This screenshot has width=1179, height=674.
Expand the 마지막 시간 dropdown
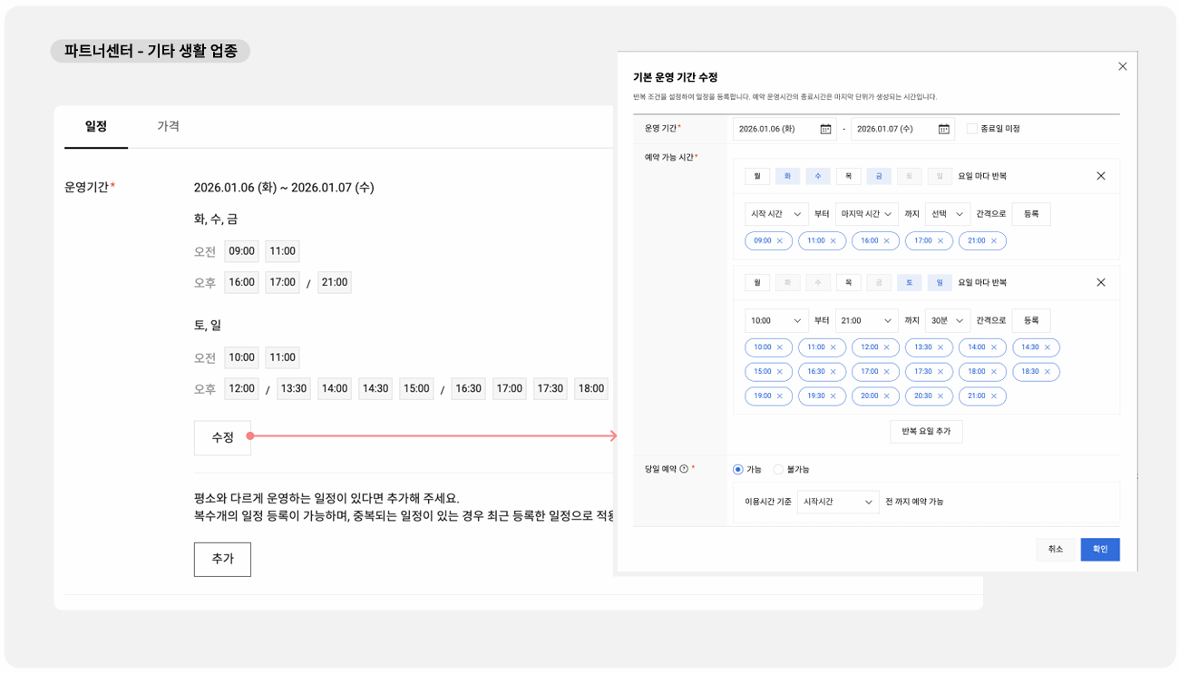866,214
